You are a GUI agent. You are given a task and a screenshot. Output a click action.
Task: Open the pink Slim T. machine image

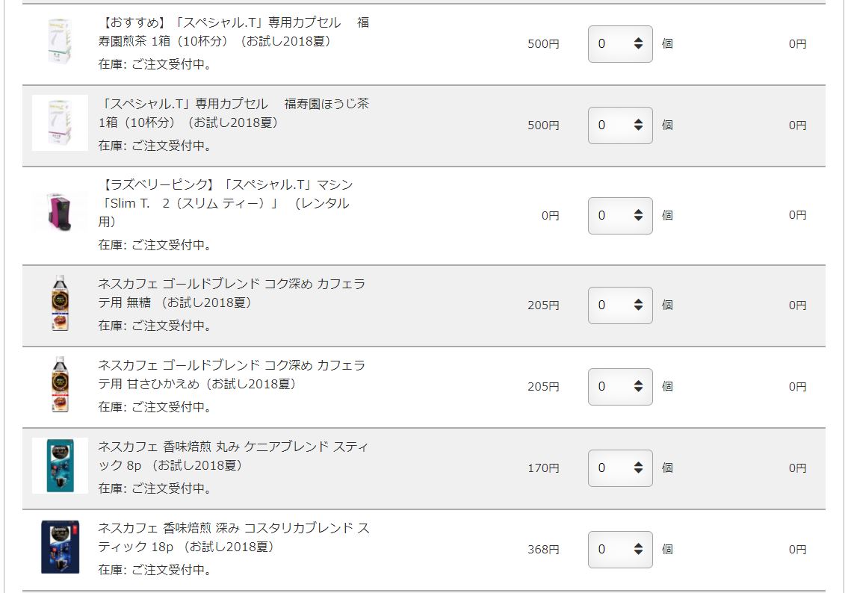tap(60, 212)
